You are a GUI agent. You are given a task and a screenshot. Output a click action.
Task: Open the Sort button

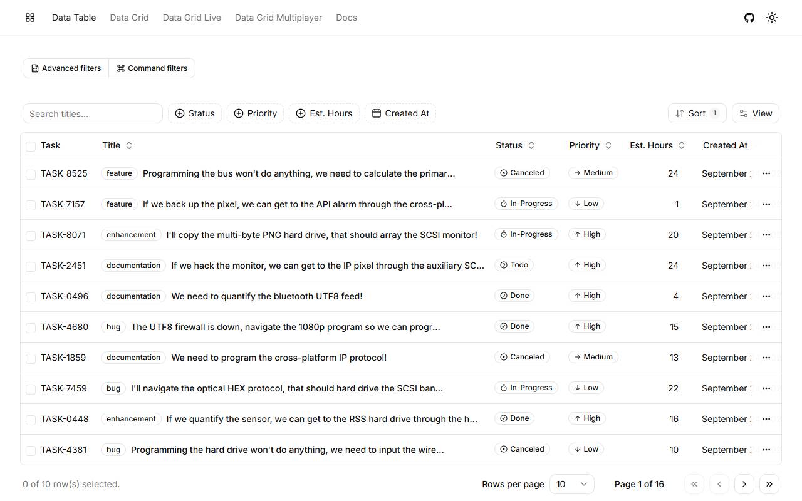pyautogui.click(x=697, y=113)
